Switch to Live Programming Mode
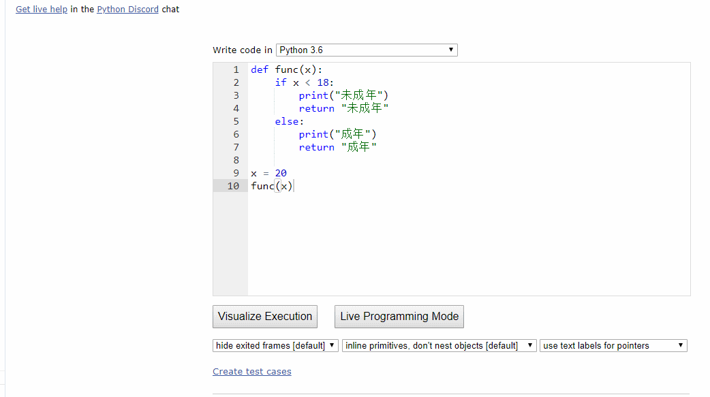The height and width of the screenshot is (397, 710). pyautogui.click(x=399, y=316)
